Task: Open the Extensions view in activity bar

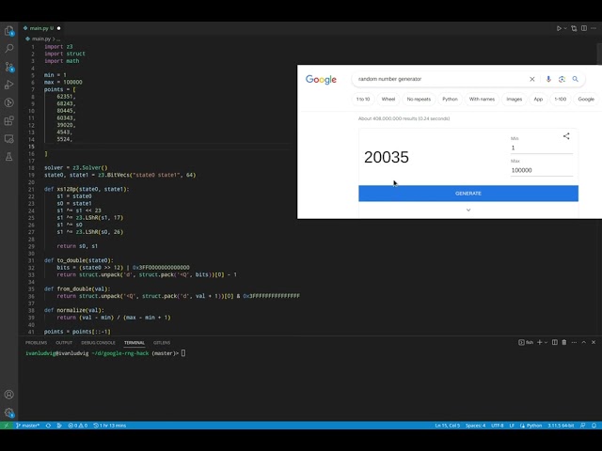Action: (x=8, y=121)
